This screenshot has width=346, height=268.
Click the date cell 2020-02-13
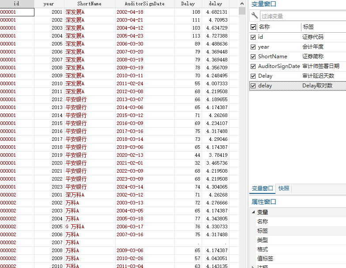point(145,155)
